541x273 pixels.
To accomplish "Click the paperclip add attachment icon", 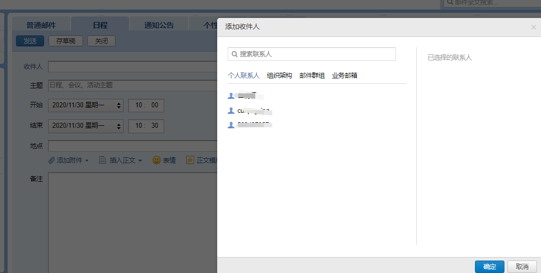I will point(52,160).
